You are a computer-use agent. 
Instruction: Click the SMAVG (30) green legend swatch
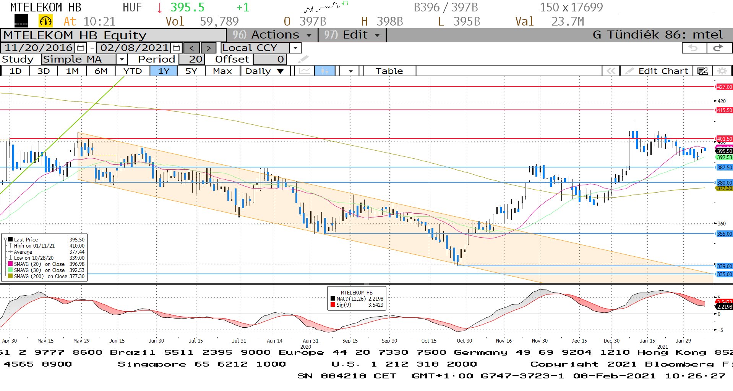coord(10,270)
